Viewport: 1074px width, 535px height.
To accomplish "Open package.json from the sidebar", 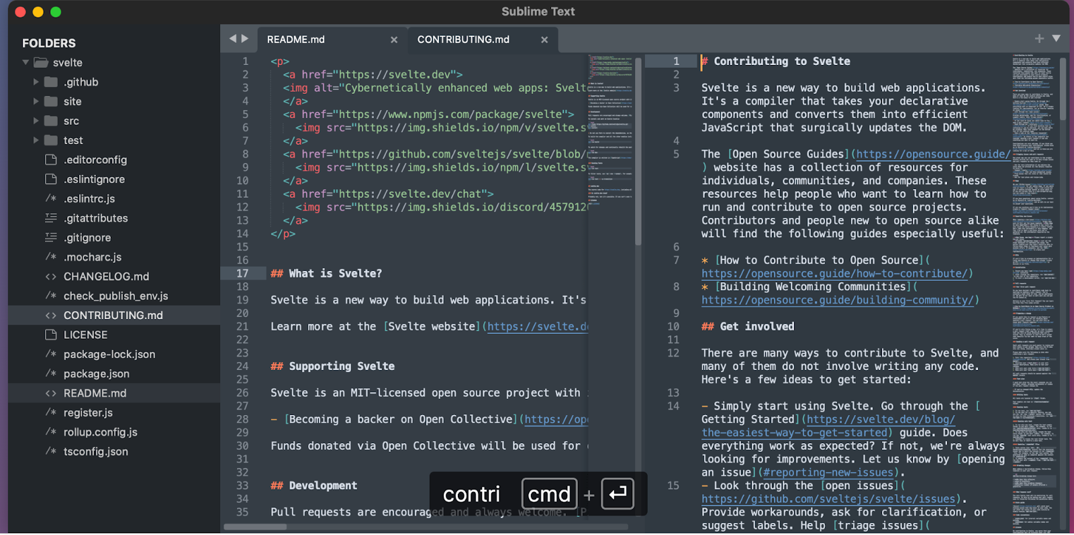I will click(x=97, y=373).
